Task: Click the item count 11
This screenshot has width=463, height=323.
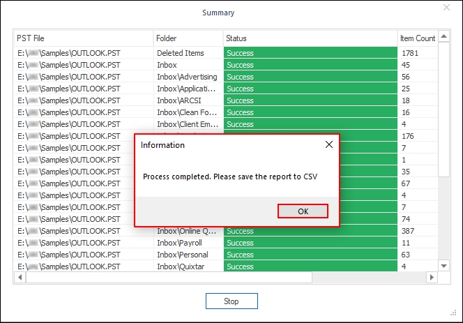Action: coord(405,243)
